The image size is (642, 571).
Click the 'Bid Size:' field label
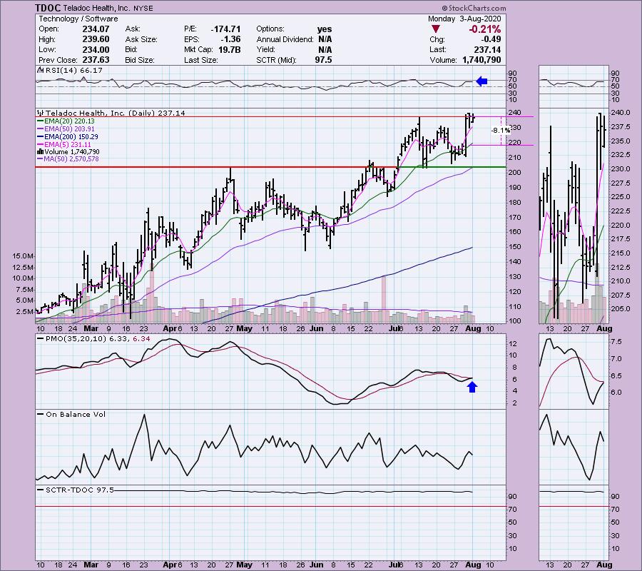coord(140,60)
